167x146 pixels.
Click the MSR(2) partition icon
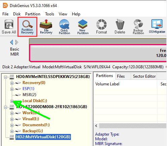tap(18, 95)
